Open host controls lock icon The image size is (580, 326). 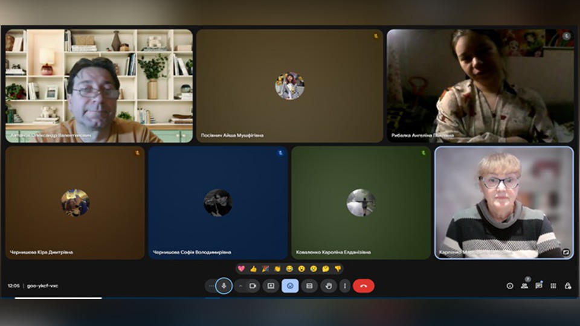pos(567,286)
